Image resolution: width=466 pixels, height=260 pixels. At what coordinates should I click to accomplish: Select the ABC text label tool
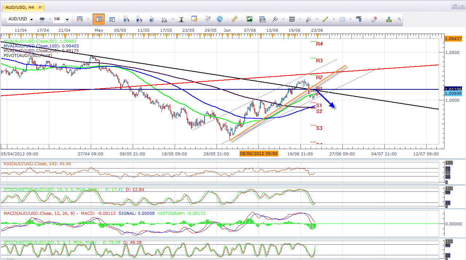(x=359, y=19)
